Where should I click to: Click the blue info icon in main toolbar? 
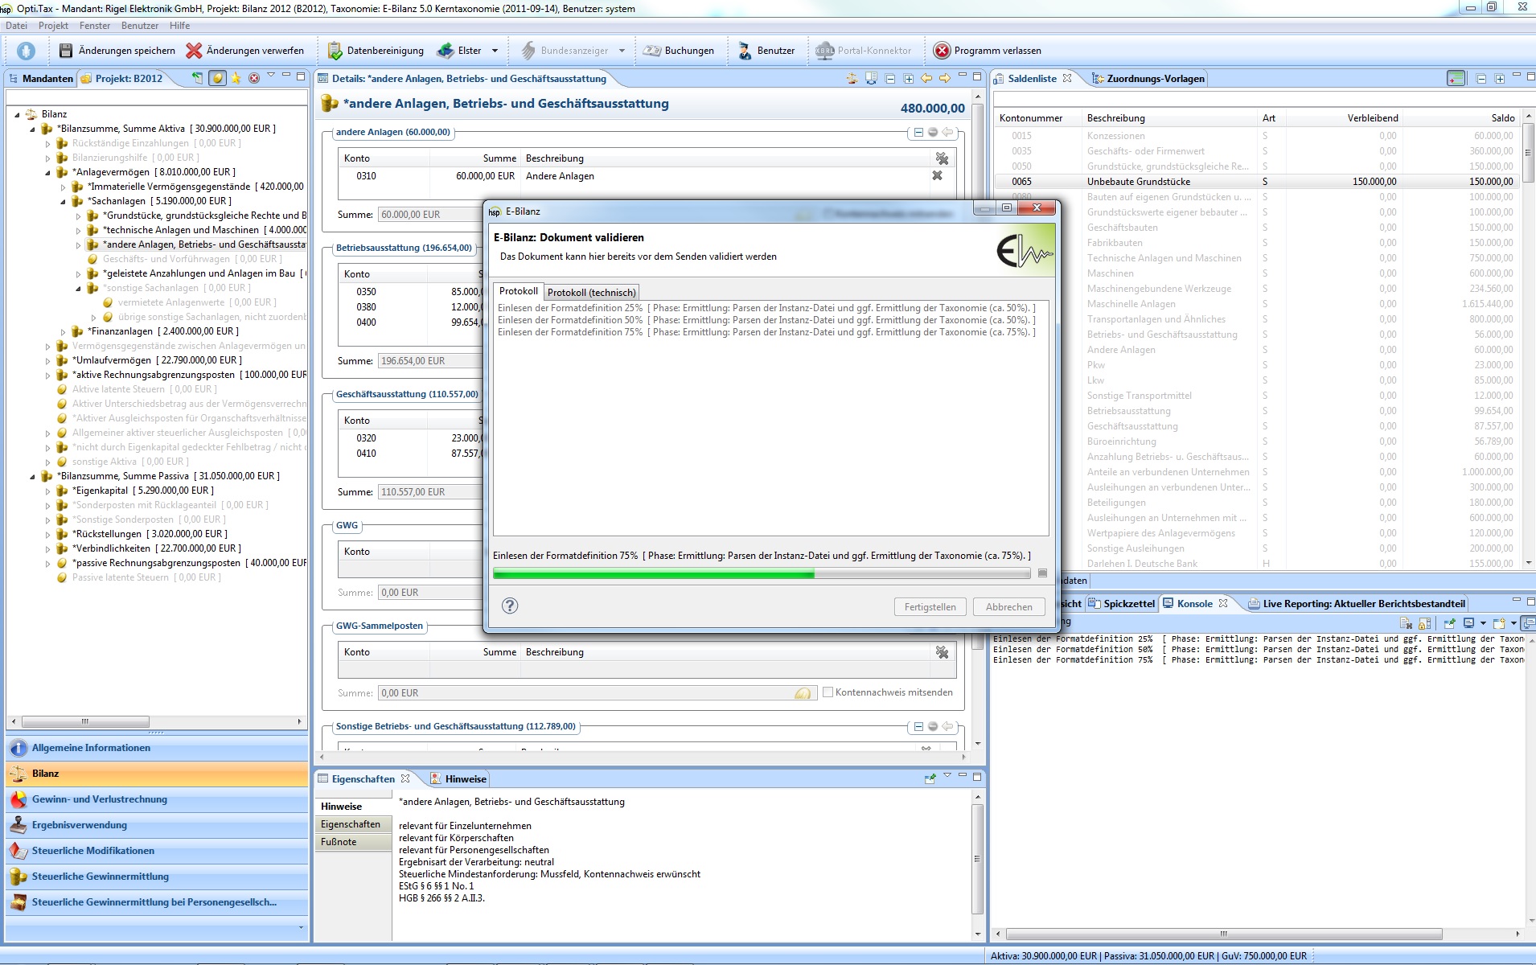coord(26,51)
